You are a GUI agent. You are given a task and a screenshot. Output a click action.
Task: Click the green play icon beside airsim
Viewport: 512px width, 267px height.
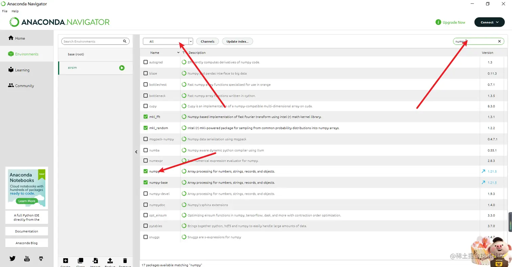pyautogui.click(x=122, y=68)
